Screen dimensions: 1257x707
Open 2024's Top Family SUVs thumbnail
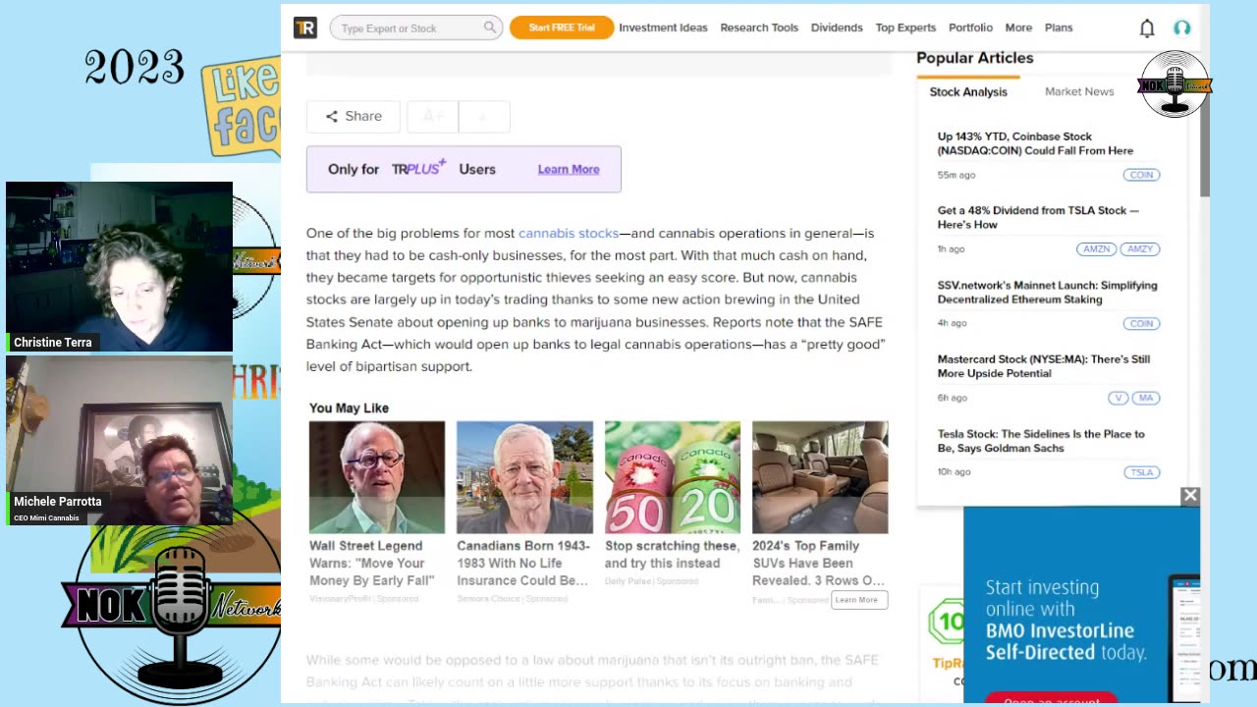pyautogui.click(x=820, y=477)
